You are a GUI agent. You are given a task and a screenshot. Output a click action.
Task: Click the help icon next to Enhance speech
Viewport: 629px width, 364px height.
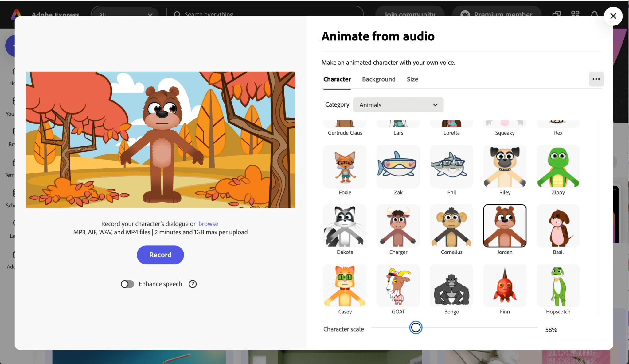193,284
